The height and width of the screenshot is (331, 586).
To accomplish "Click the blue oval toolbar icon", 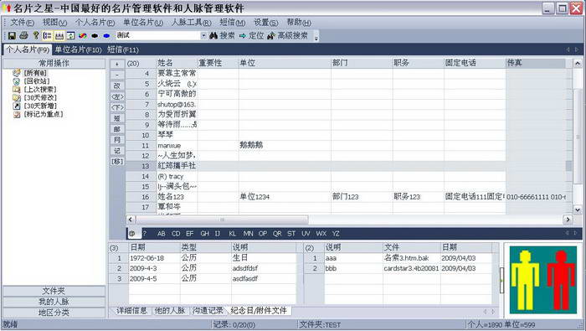I will [x=106, y=35].
